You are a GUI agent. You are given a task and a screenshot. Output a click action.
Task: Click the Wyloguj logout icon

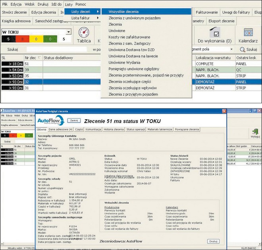255,132
